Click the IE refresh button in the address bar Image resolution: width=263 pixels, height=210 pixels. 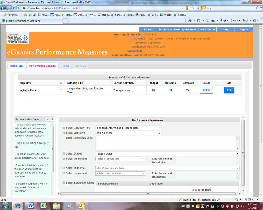point(193,8)
